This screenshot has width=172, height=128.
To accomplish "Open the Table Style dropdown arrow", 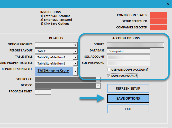I will (x=75, y=57).
